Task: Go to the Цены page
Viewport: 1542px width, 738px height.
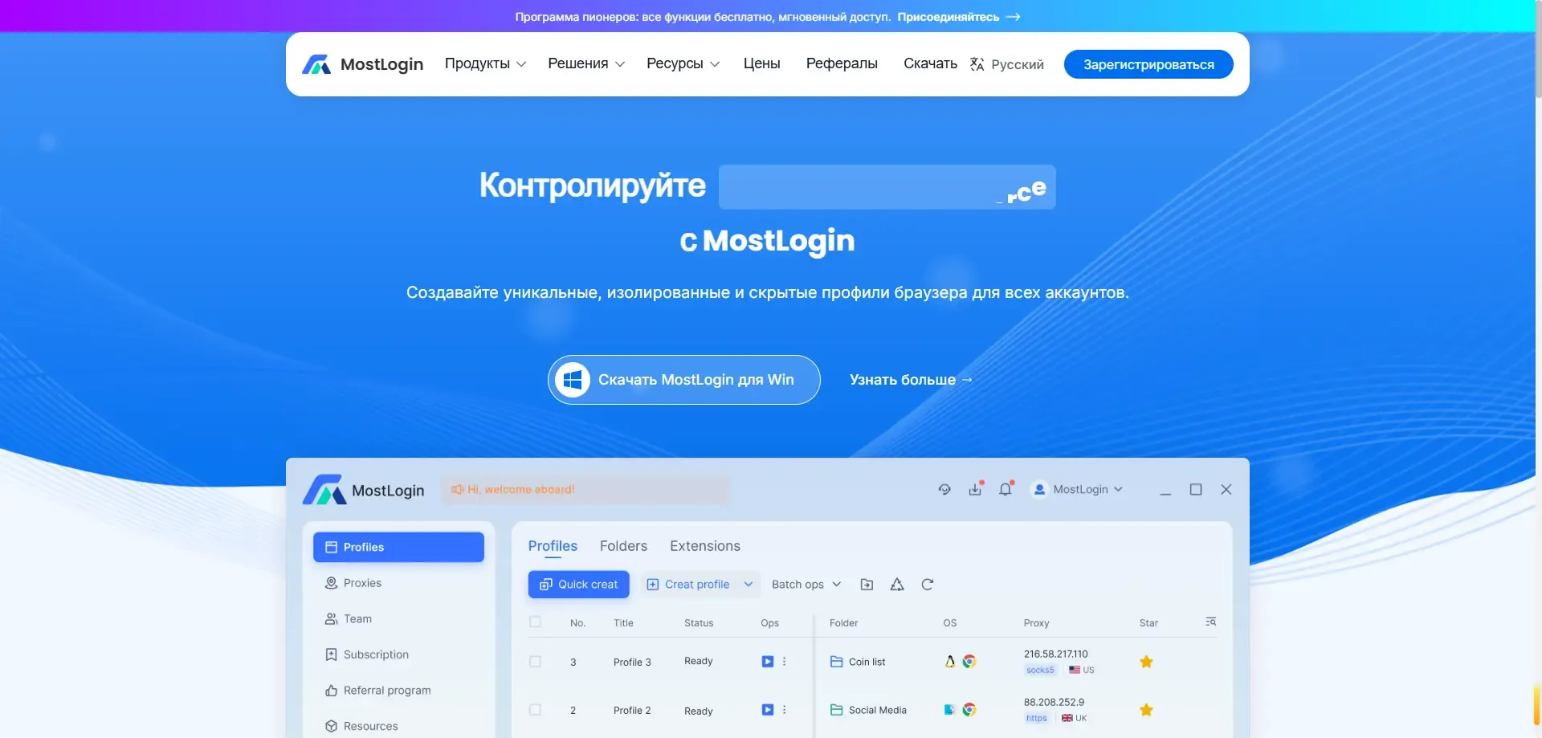Action: (x=761, y=63)
